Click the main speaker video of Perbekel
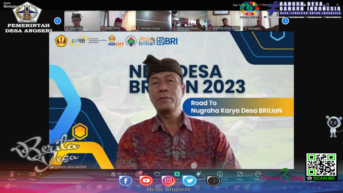Viewport: 343px width, 193px height. [171, 100]
